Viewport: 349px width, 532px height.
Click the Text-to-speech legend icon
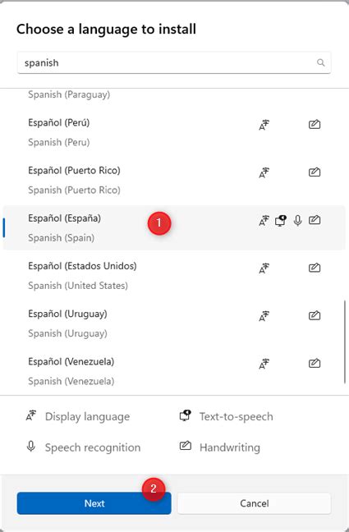(x=185, y=415)
